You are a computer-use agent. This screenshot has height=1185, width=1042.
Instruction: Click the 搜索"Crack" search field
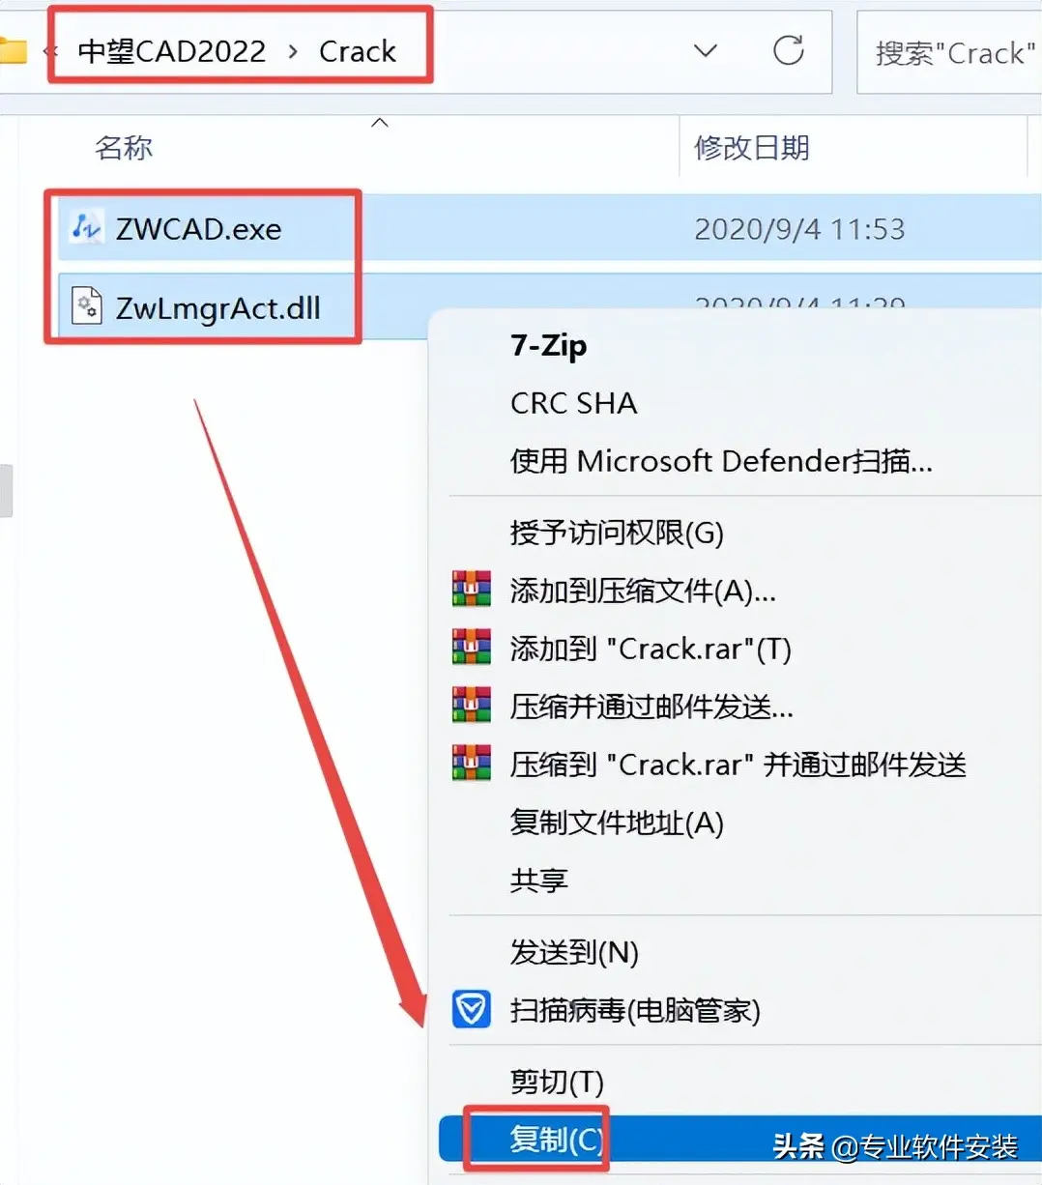(x=949, y=52)
